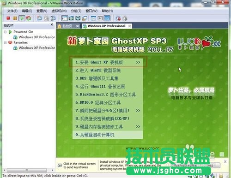Click the >> arrow on item 7
The width and height of the screenshot is (231, 178).
(x=138, y=111)
